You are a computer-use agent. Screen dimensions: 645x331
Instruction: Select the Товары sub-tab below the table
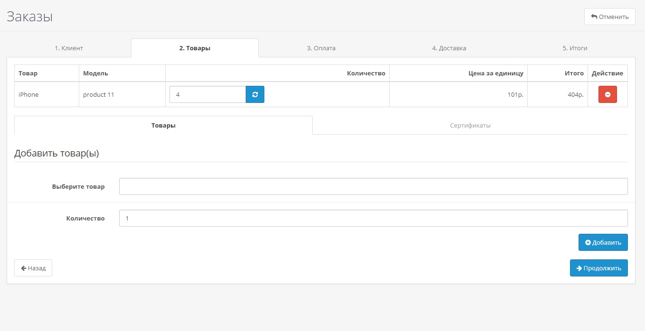[x=163, y=126]
